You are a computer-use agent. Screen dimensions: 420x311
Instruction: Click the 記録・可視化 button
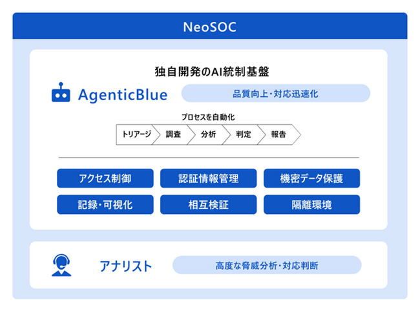click(105, 204)
